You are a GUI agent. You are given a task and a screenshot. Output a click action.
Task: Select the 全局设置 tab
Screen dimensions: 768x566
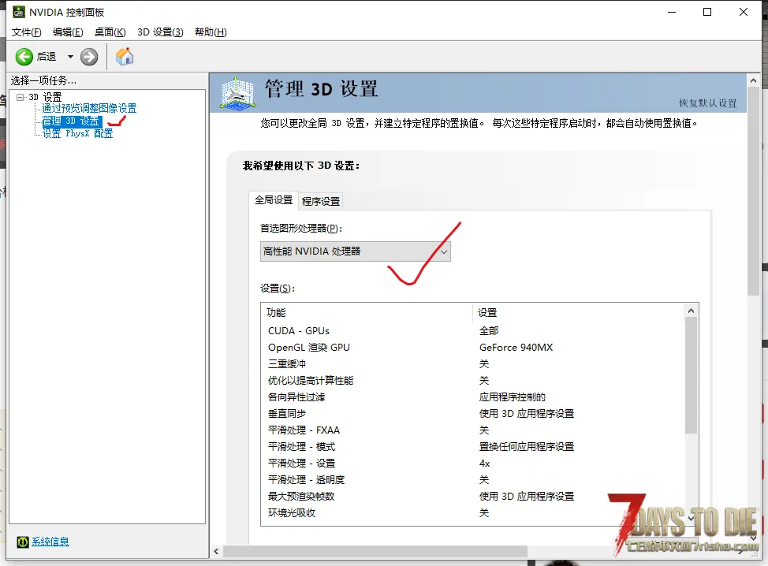(x=274, y=200)
